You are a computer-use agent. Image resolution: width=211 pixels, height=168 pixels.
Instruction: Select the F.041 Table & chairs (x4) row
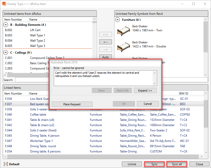coord(39,120)
